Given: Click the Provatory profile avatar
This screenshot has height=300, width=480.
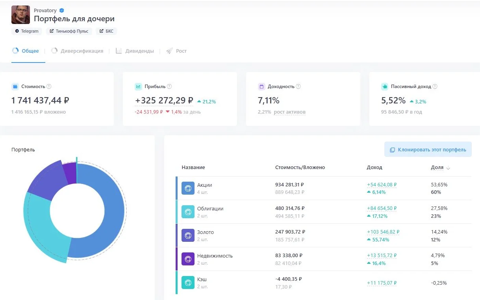Looking at the screenshot, I should click(x=20, y=15).
